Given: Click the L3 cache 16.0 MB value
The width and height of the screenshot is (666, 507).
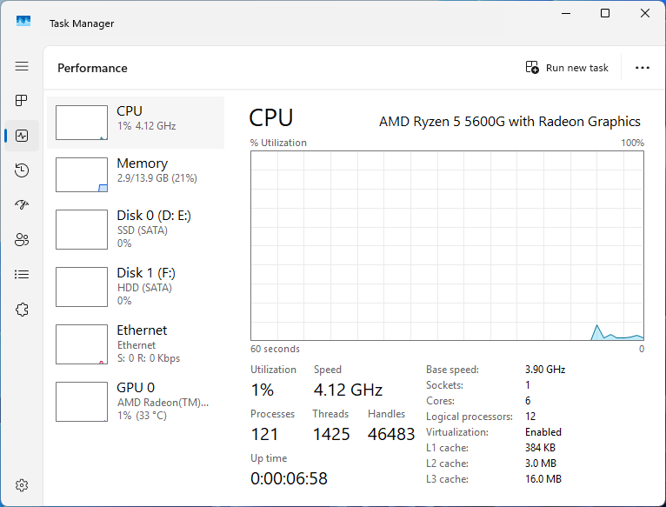Looking at the screenshot, I should (x=543, y=479).
